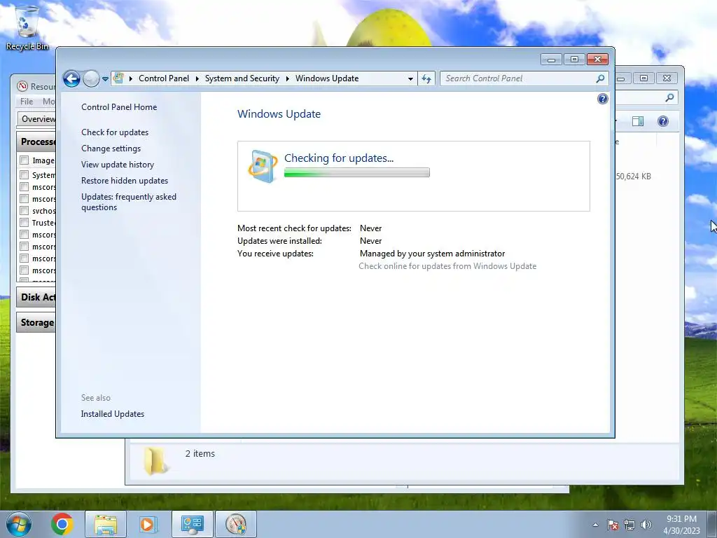Viewport: 717px width, 538px height.
Task: Select the System and Security breadcrumb
Action: 242,78
